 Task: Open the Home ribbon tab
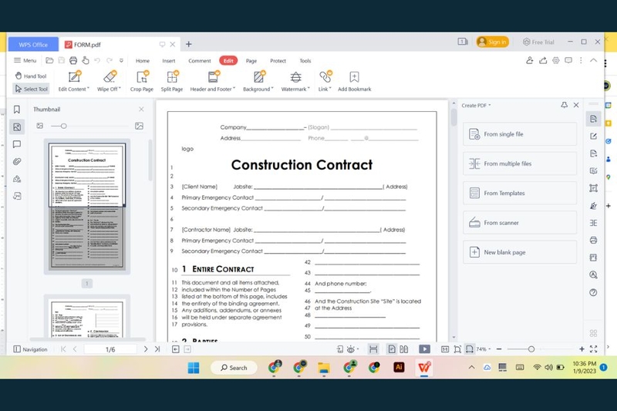tap(143, 61)
